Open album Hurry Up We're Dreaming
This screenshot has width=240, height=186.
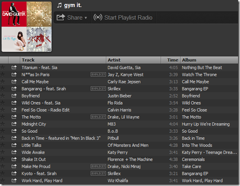pyautogui.click(x=206, y=124)
